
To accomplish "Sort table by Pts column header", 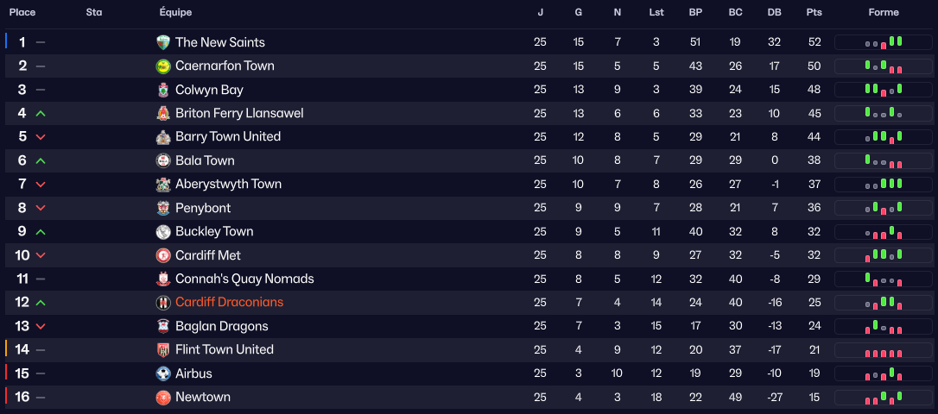I will [814, 13].
